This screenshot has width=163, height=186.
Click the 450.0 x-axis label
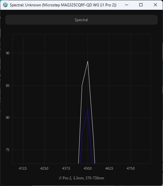[x=88, y=168]
